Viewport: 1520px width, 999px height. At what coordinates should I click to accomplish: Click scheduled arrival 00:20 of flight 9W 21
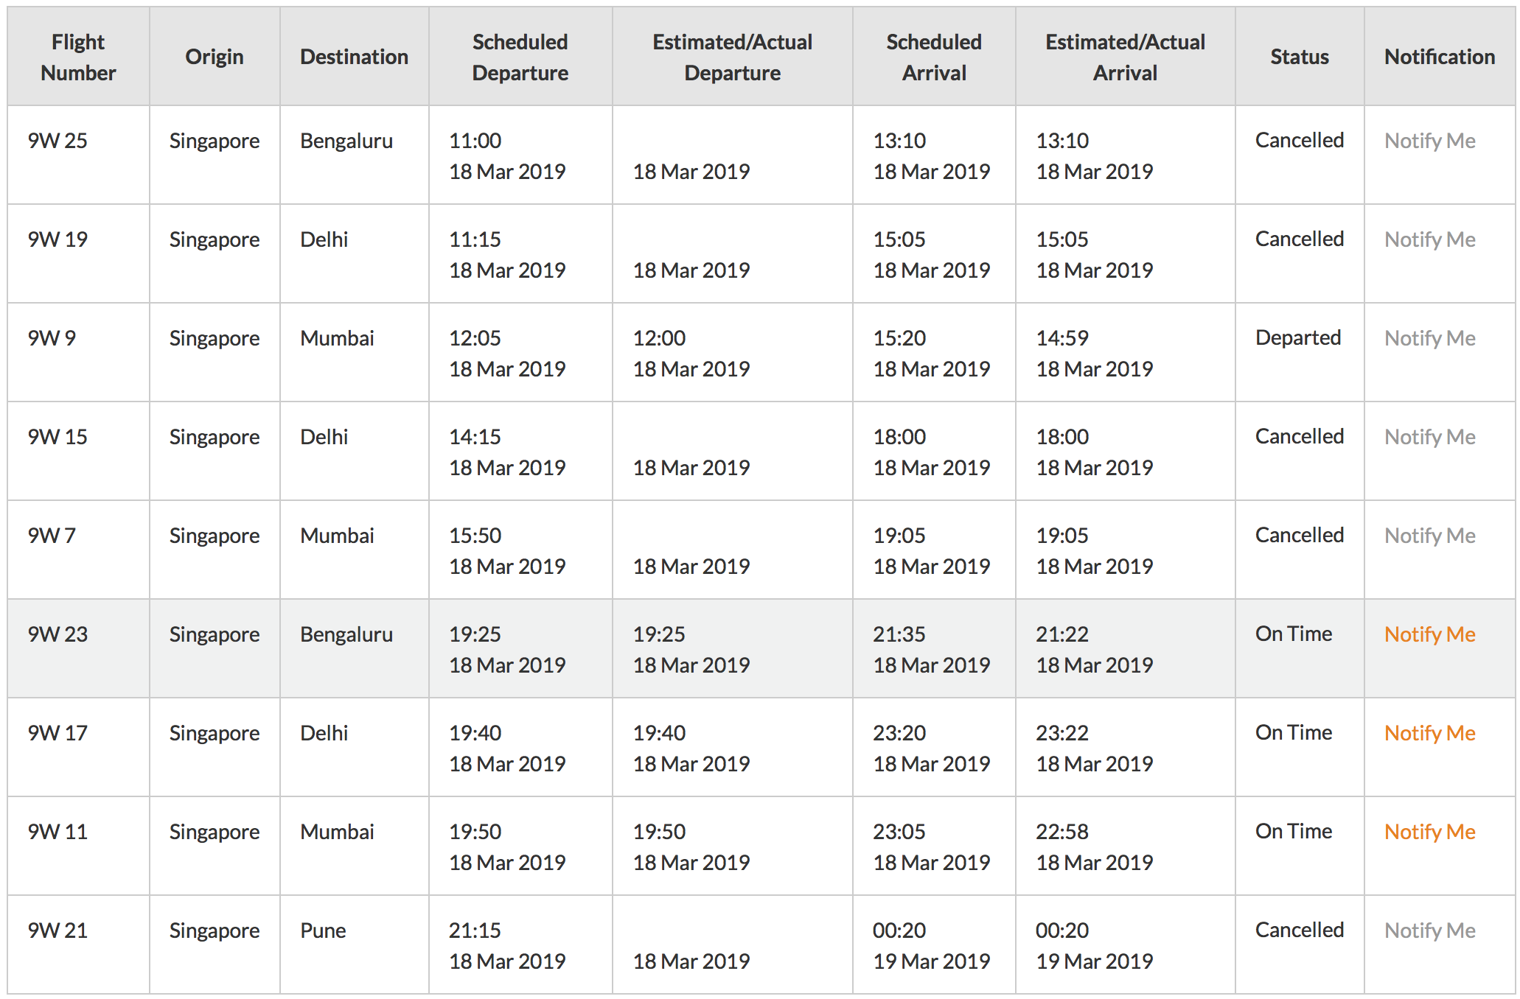point(899,930)
